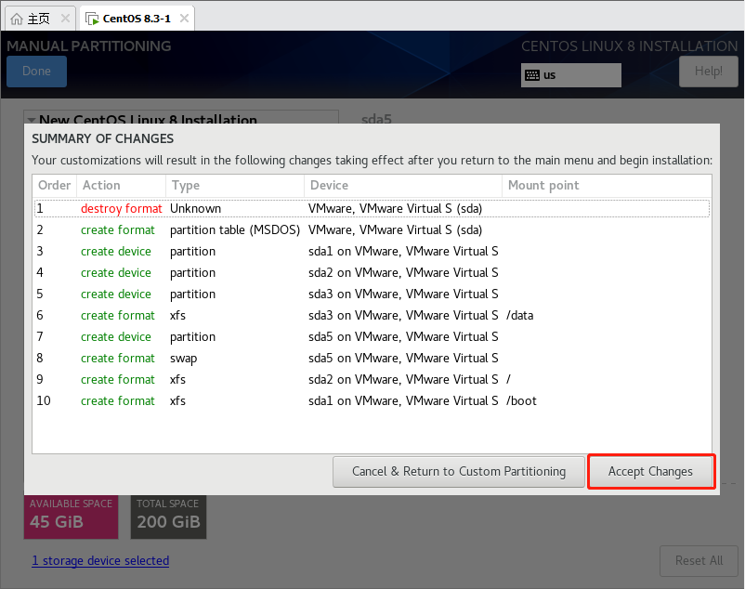The height and width of the screenshot is (589, 745).
Task: Click the MANUAL PARTITIONING heading
Action: click(89, 46)
